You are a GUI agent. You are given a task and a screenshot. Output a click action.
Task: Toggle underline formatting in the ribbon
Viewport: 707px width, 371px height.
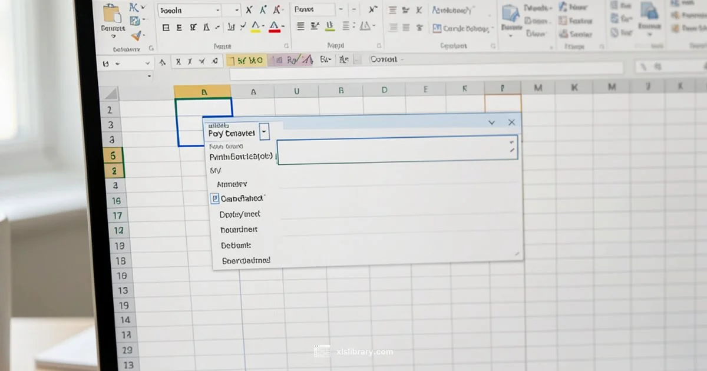(194, 28)
